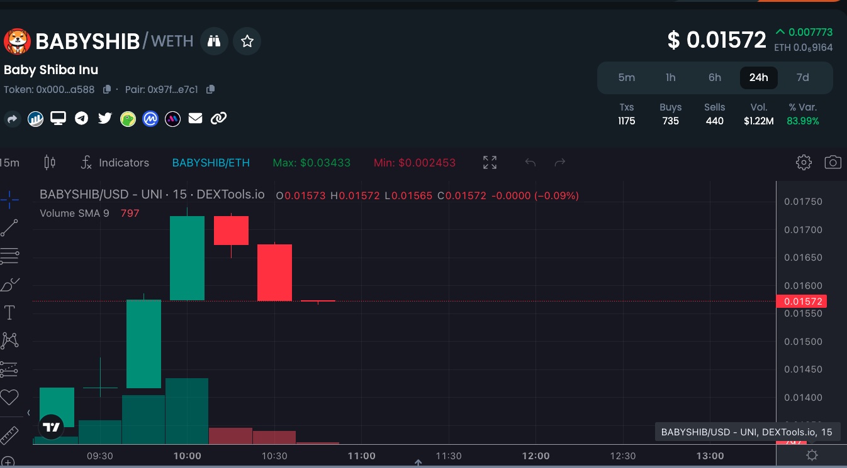Copy the token address
Image resolution: width=847 pixels, height=468 pixels.
click(x=107, y=90)
